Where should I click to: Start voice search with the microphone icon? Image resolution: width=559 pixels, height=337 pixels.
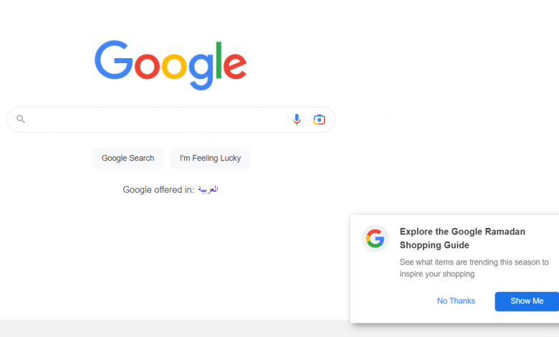(x=297, y=120)
